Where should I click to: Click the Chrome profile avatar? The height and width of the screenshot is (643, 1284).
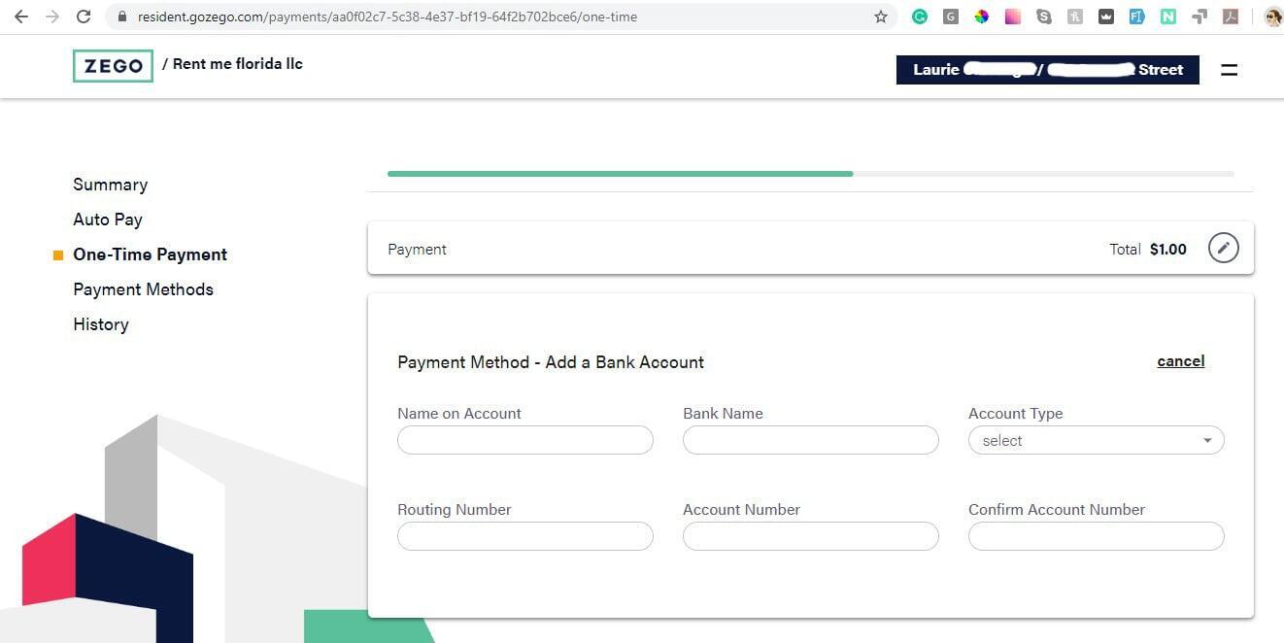1273,17
